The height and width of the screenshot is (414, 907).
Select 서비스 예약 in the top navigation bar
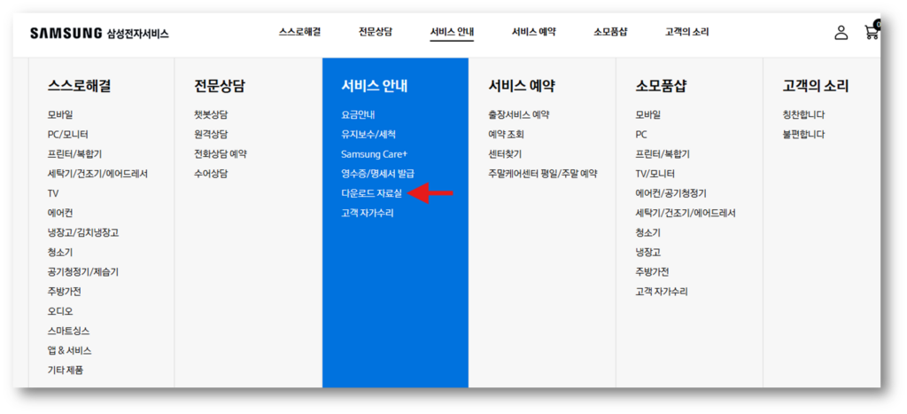534,33
